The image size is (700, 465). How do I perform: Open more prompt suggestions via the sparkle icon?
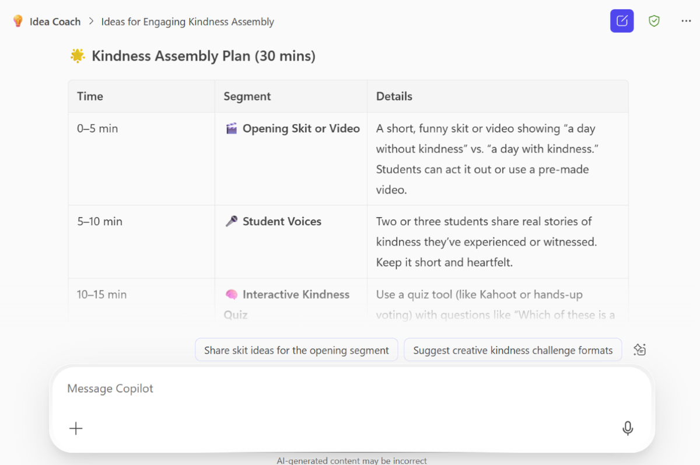click(x=639, y=349)
